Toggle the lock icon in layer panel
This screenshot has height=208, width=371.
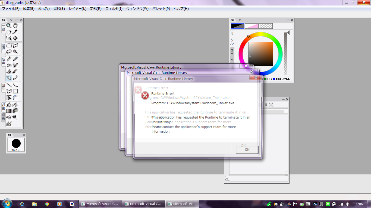266,105
